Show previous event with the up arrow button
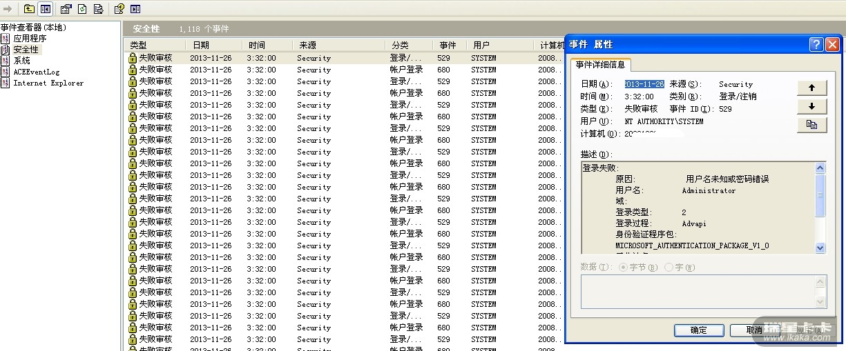Screen dimensions: 846x351 812,88
